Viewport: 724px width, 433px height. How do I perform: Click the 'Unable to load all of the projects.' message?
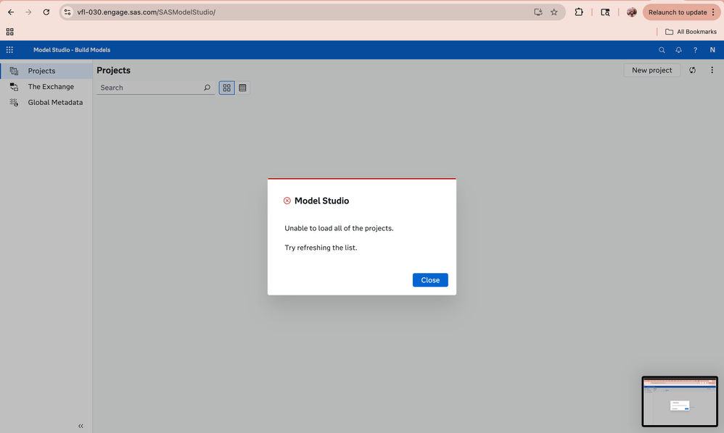(x=339, y=228)
